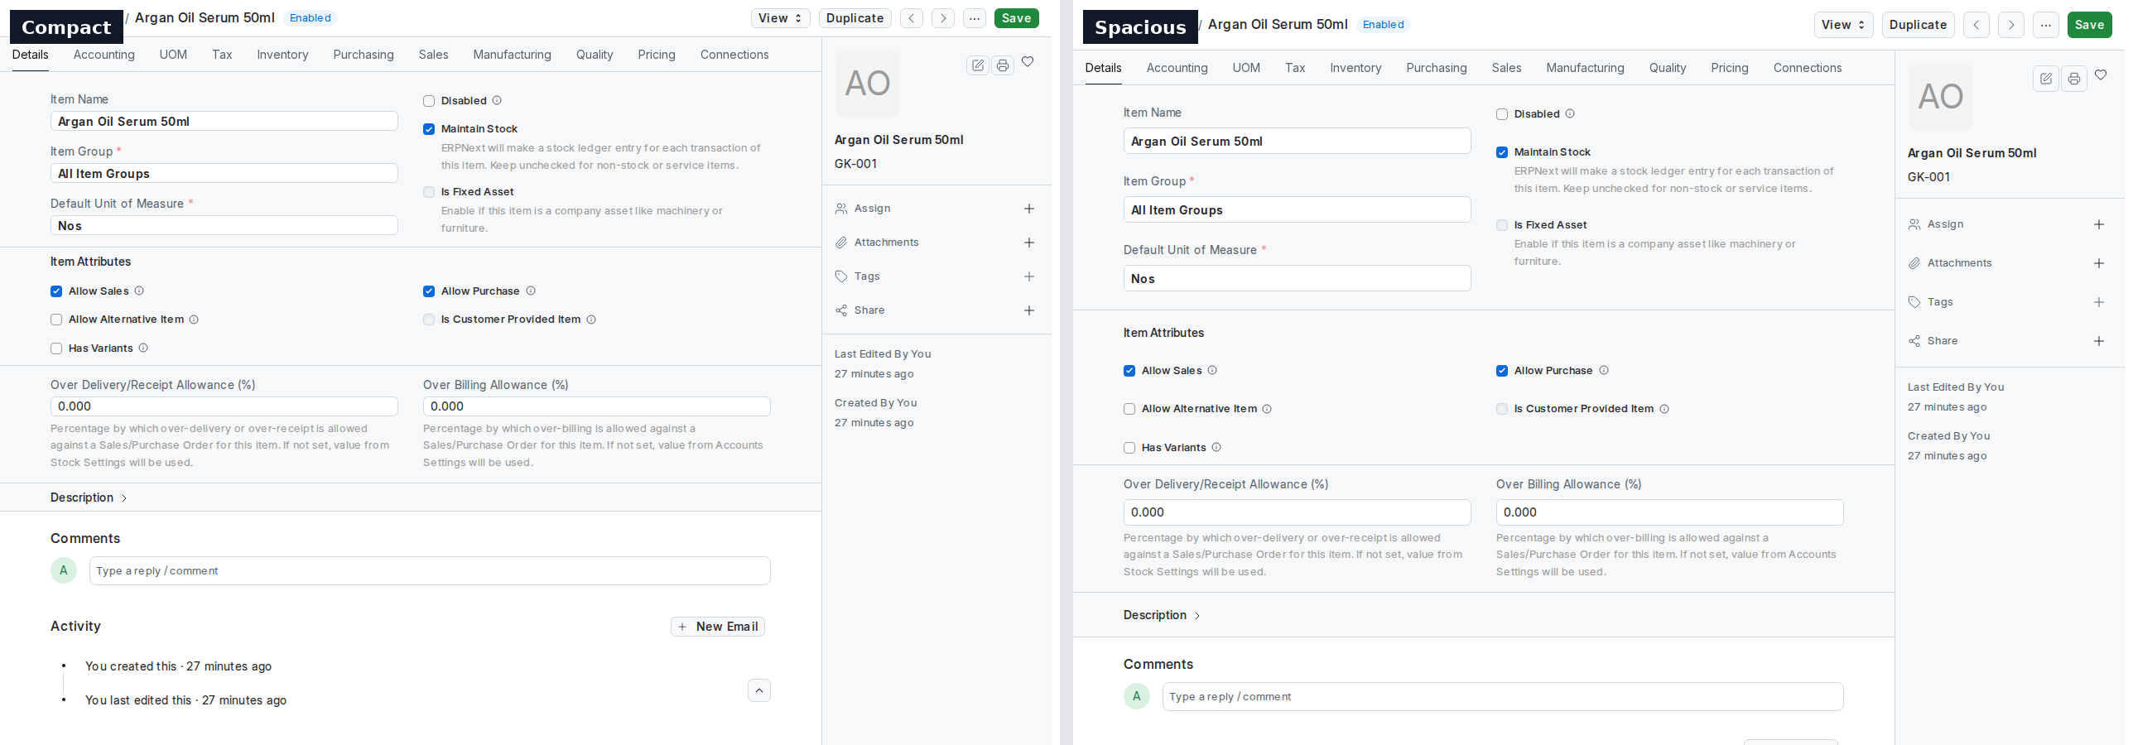2133x745 pixels.
Task: Collapse activity with chevron-up button in Compact
Action: 759,690
